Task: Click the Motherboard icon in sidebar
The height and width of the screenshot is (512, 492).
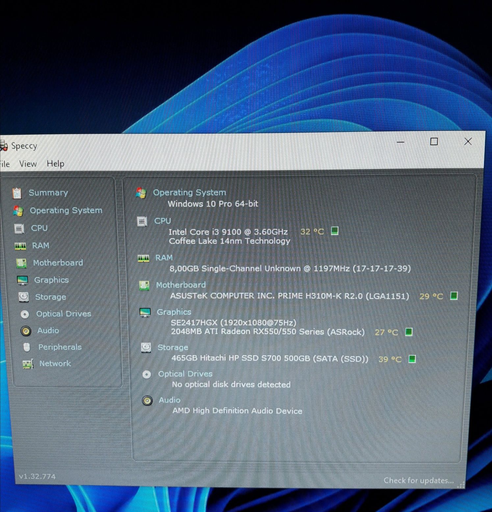Action: click(x=21, y=263)
